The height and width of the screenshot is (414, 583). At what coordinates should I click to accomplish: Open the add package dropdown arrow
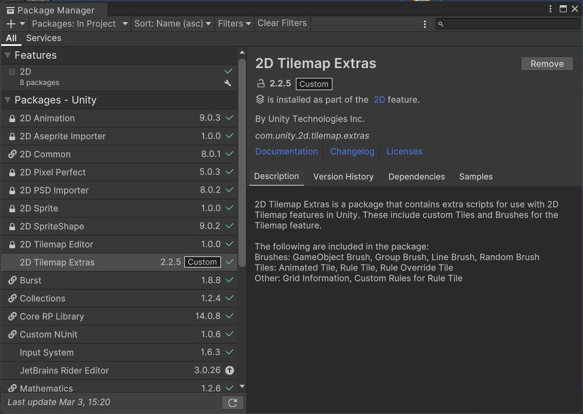pos(22,24)
